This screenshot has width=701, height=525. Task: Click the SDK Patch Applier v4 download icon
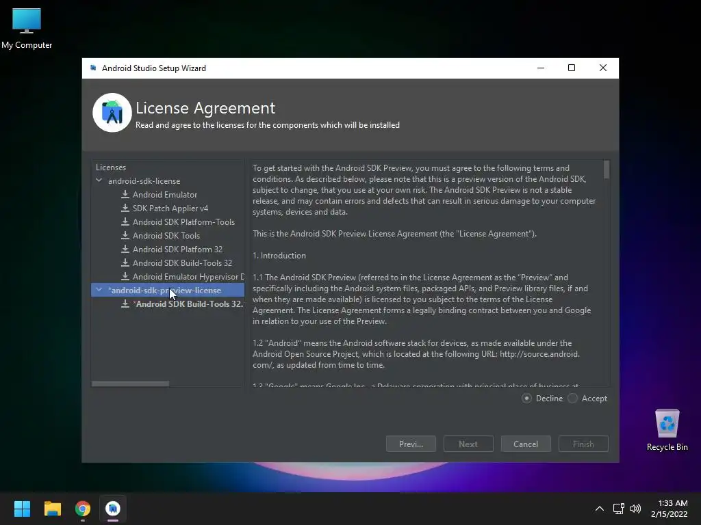[125, 208]
